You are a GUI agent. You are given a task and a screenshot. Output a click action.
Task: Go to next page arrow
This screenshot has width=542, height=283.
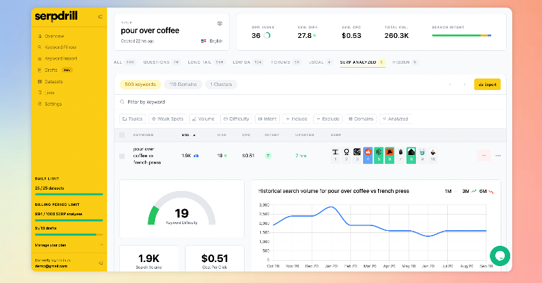[x=464, y=85]
